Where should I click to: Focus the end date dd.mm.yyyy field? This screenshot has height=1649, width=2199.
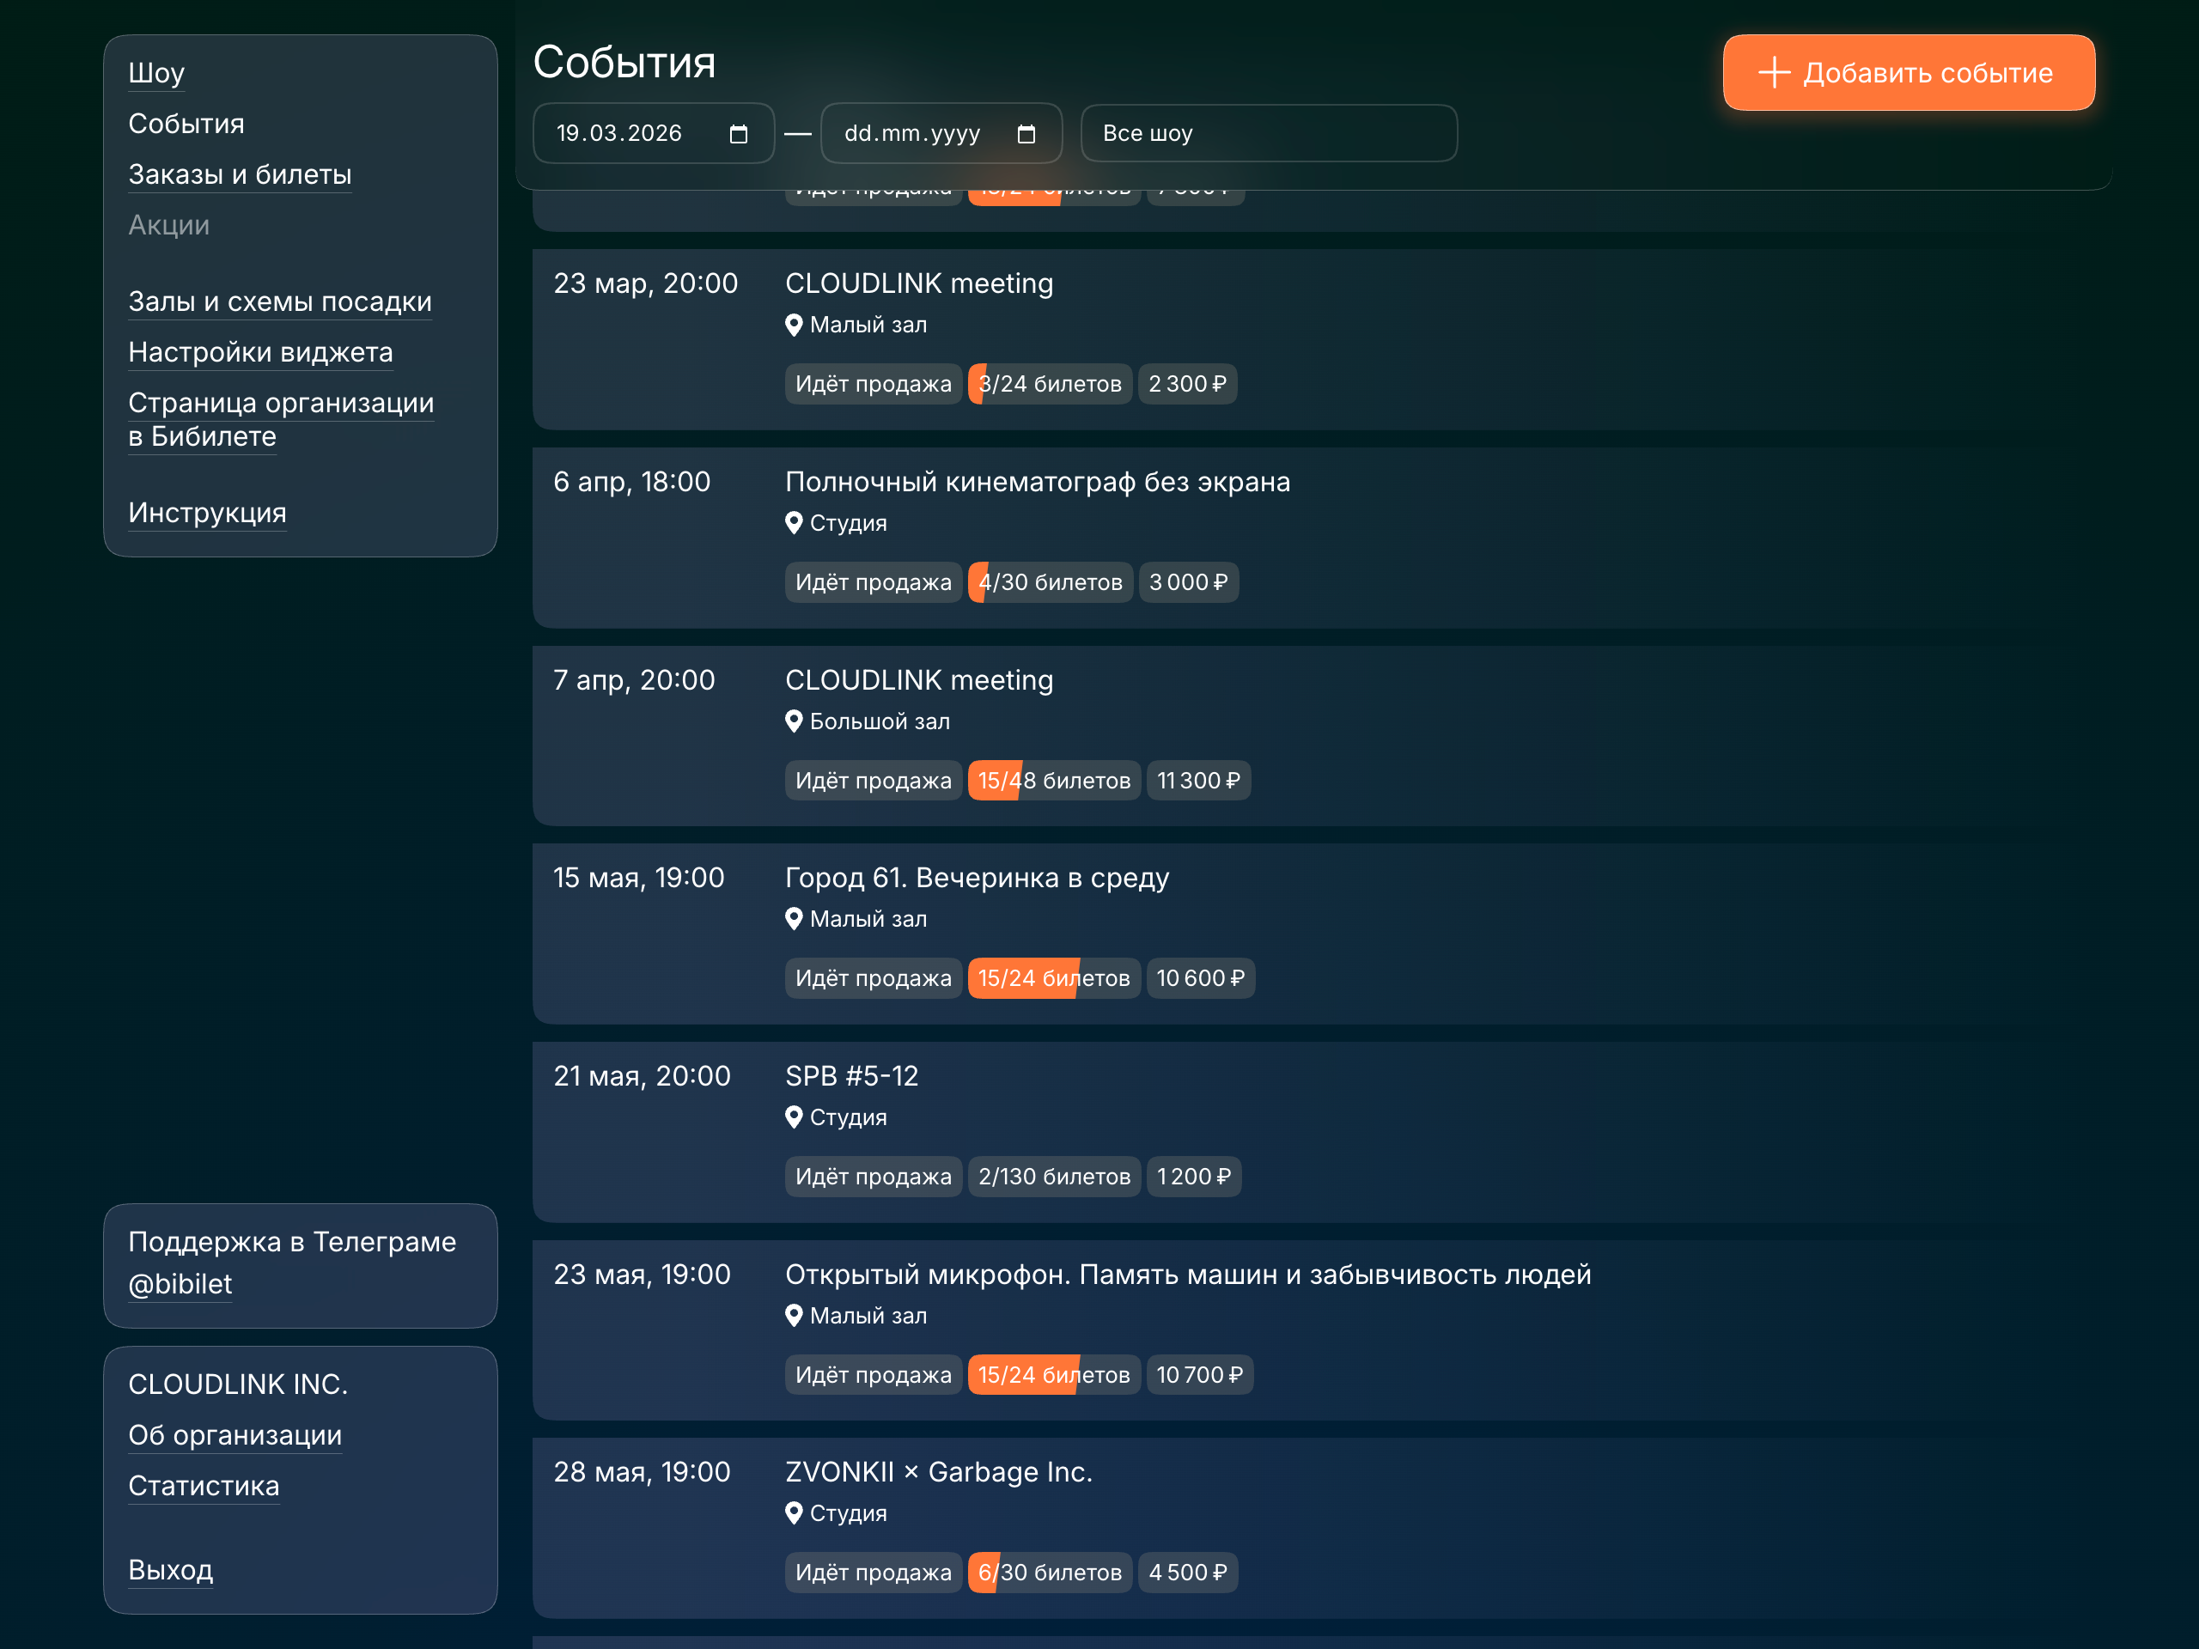[911, 134]
